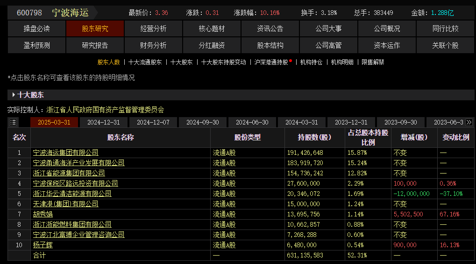
Task: Open 资讯公告 tab
Action: click(270, 28)
